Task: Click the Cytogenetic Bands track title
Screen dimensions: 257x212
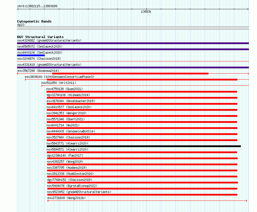Action: point(34,21)
